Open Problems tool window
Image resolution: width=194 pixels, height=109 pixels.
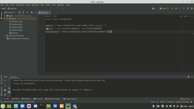26,99
